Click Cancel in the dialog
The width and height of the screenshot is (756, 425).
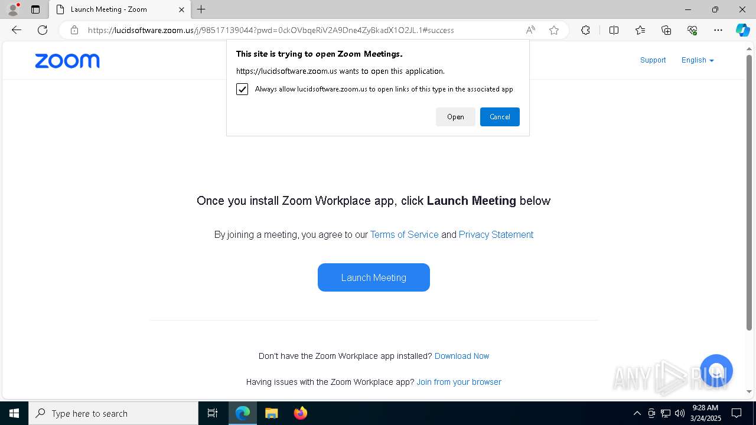pos(500,117)
